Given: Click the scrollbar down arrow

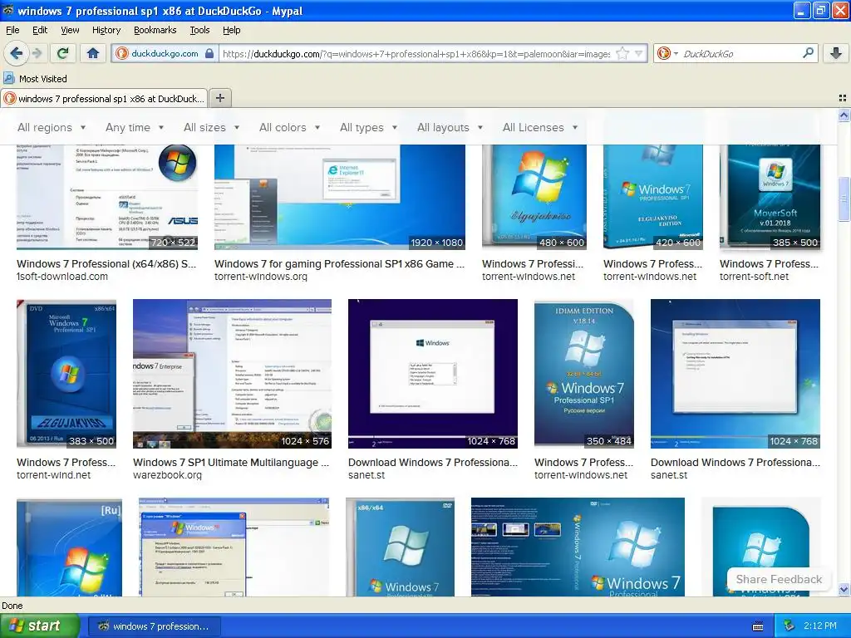Looking at the screenshot, I should tap(844, 590).
